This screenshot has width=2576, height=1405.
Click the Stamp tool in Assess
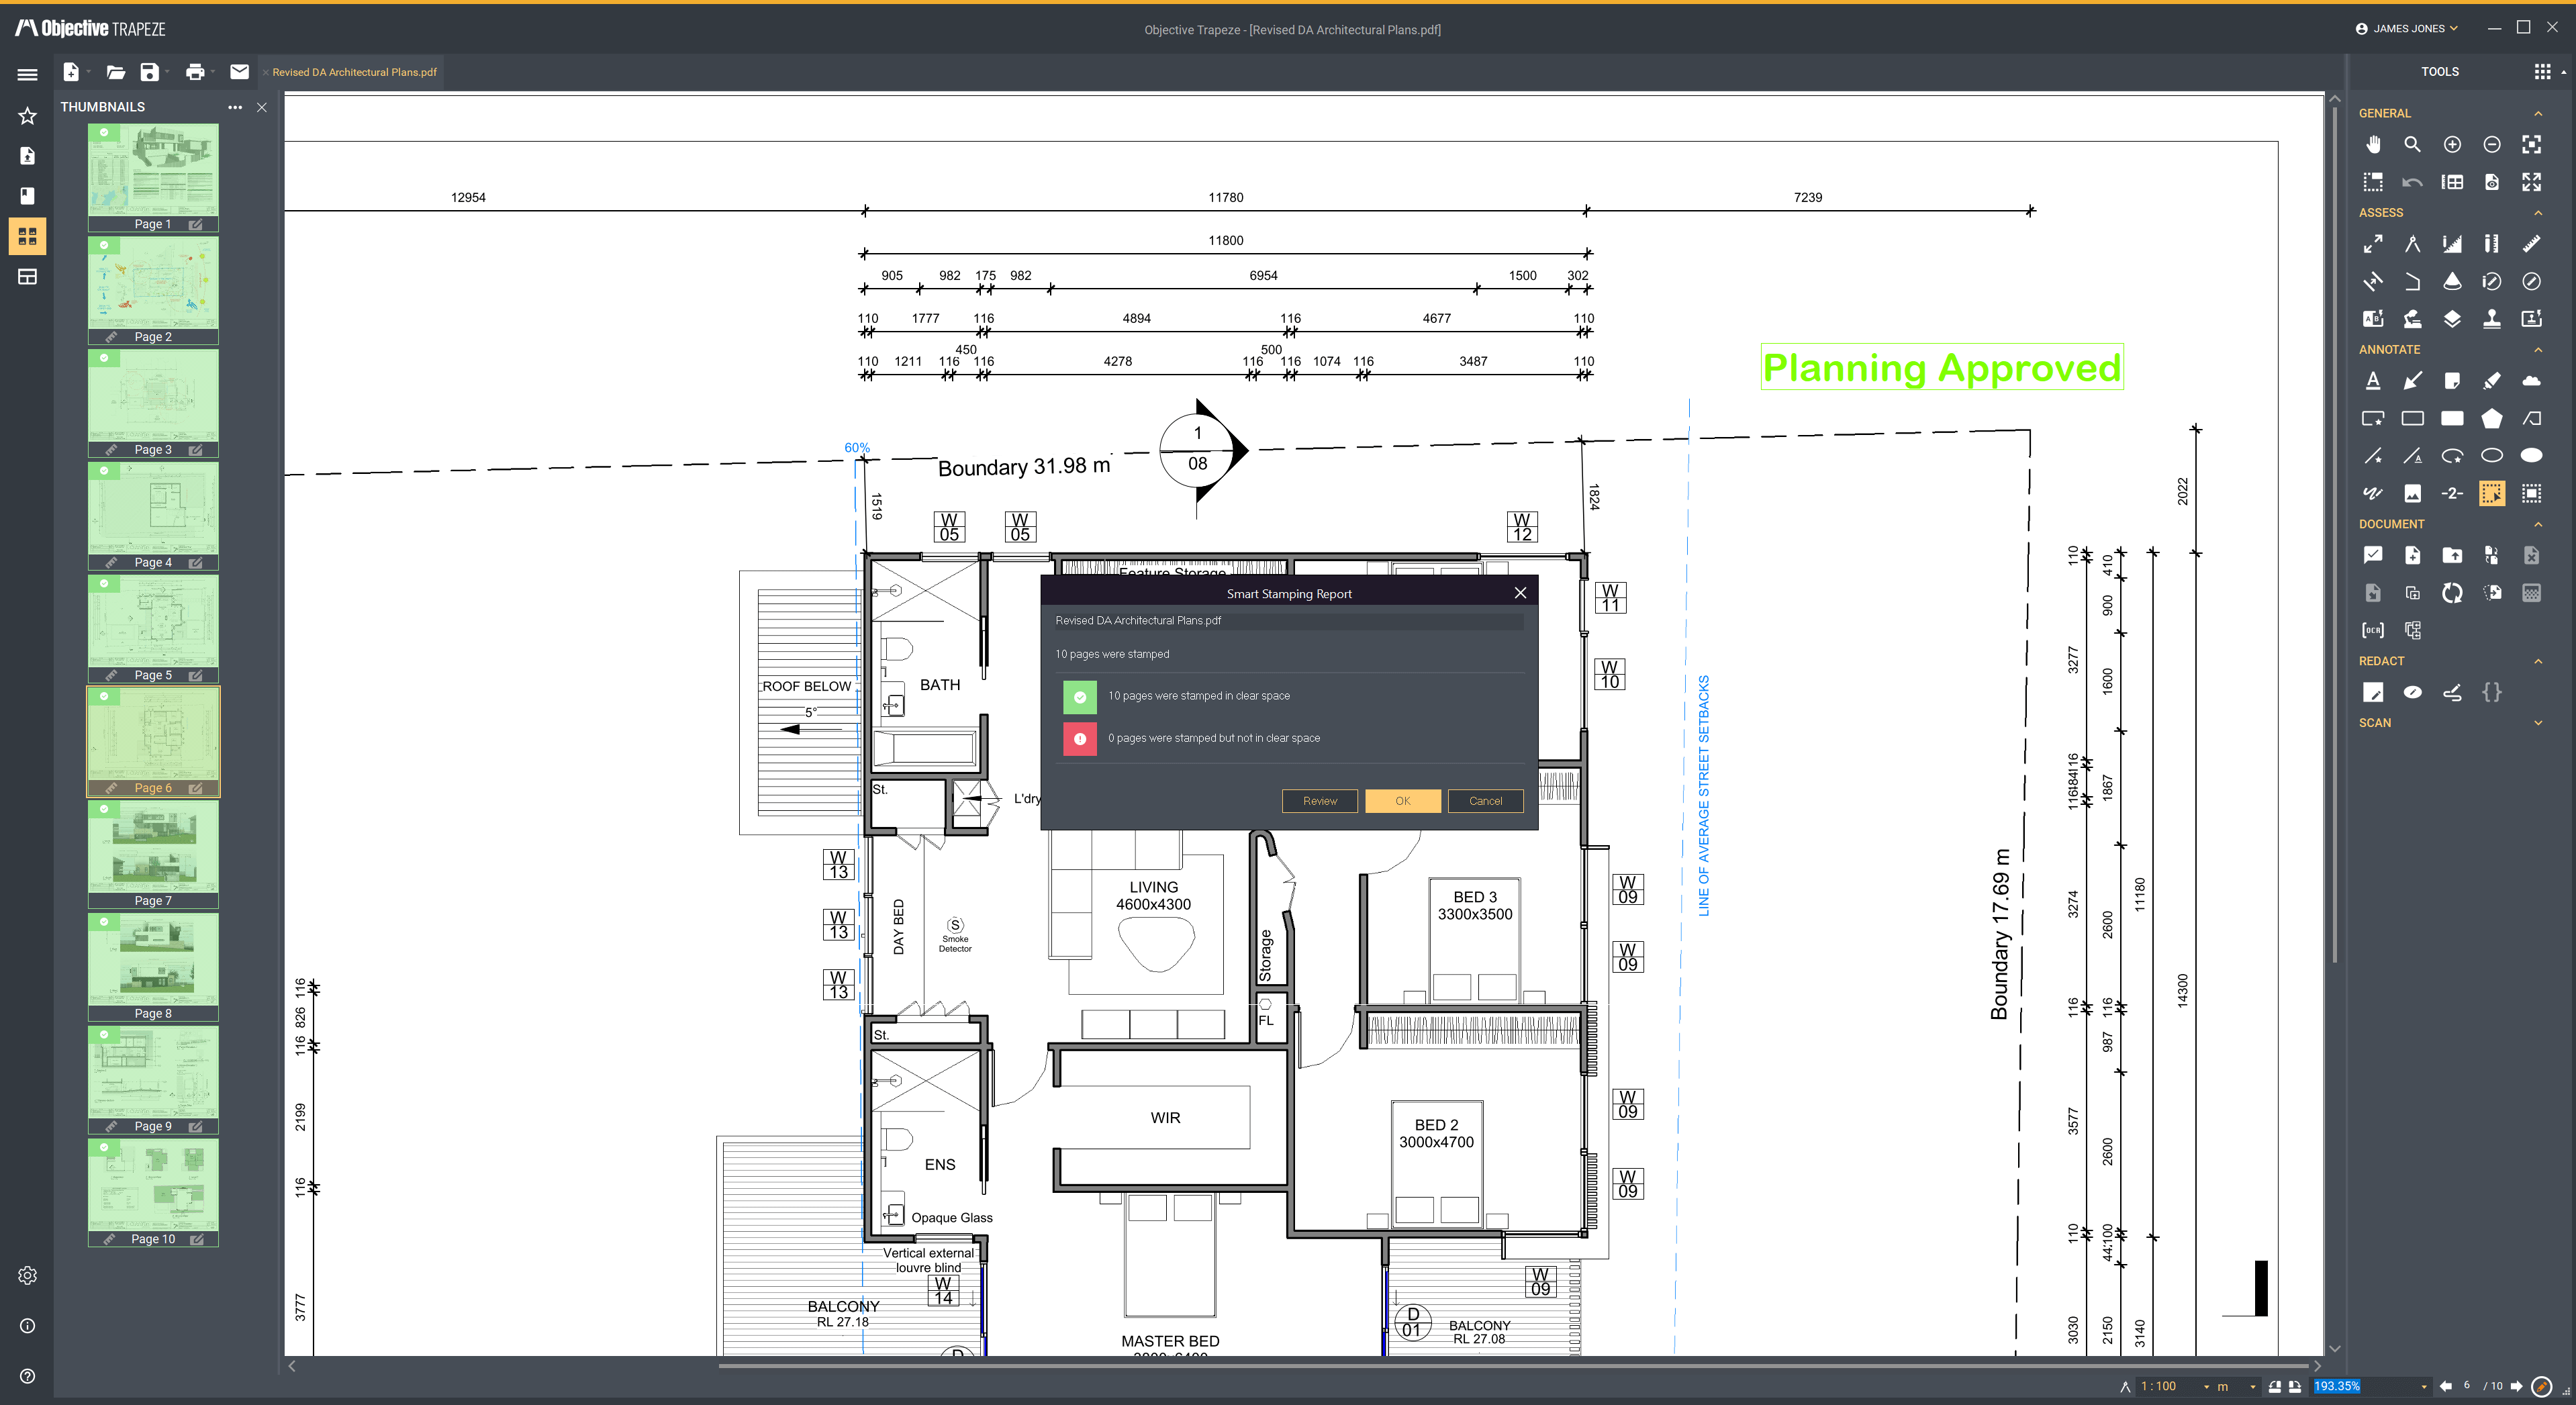coord(2491,319)
